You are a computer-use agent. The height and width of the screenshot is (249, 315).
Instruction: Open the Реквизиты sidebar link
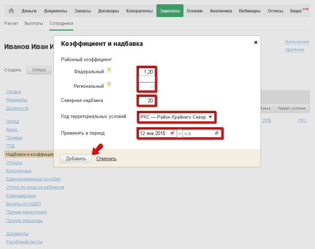pos(17,100)
